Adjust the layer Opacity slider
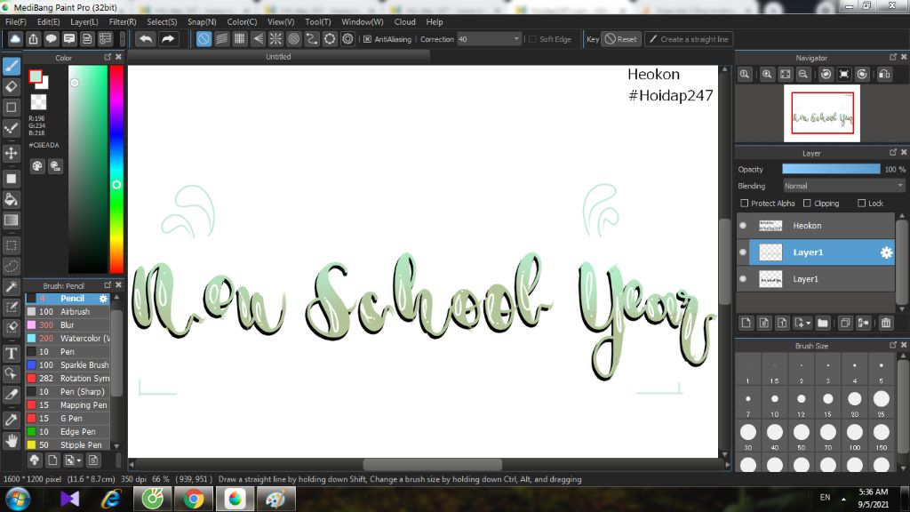Screen dimensions: 910x512 831,169
